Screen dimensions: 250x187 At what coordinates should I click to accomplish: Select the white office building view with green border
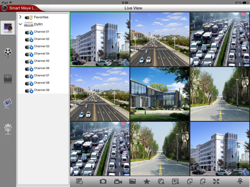pyautogui.click(x=100, y=39)
